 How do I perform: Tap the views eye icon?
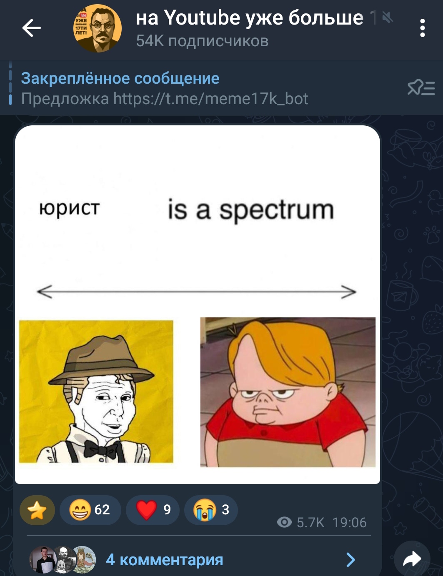point(284,522)
